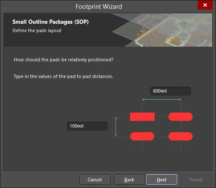Click the vertical yellow dimension arrow
Viewport: 216px width, 188px height.
coord(116,127)
